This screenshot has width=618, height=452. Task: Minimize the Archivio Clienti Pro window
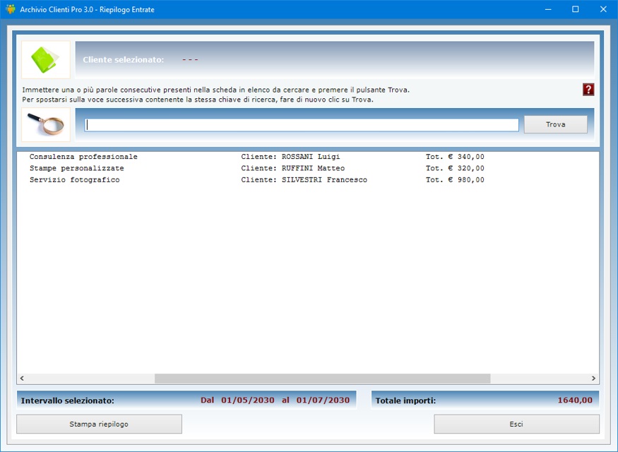pos(548,9)
